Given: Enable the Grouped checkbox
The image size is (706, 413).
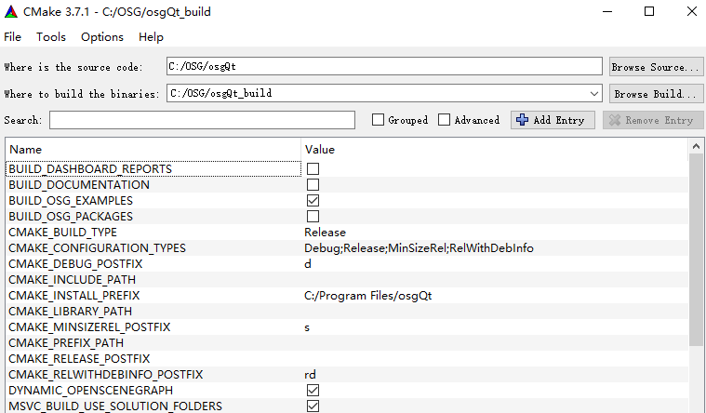Looking at the screenshot, I should [x=379, y=120].
